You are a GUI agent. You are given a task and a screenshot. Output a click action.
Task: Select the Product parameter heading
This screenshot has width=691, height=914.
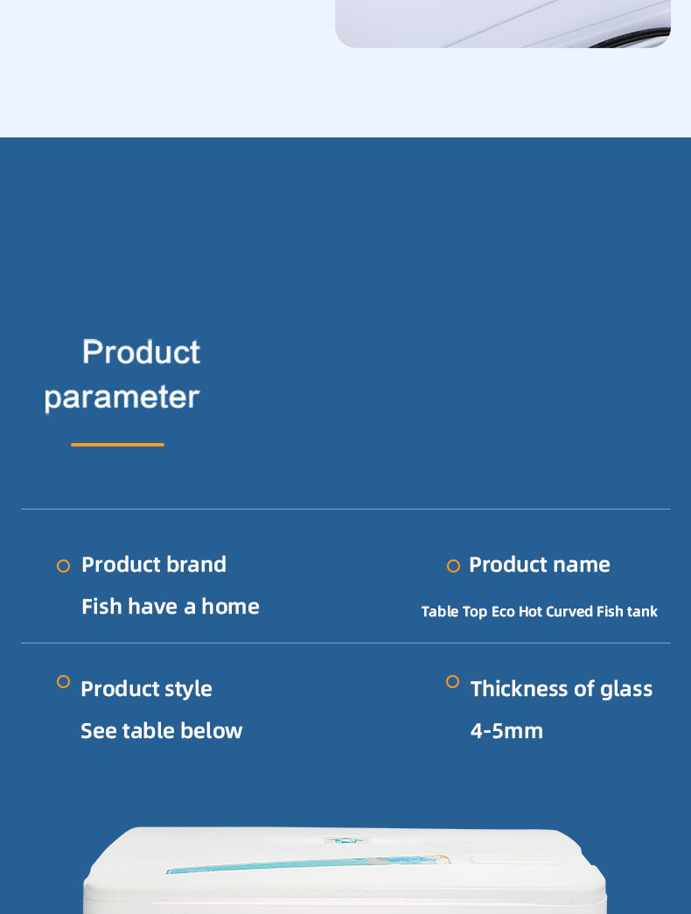click(122, 375)
